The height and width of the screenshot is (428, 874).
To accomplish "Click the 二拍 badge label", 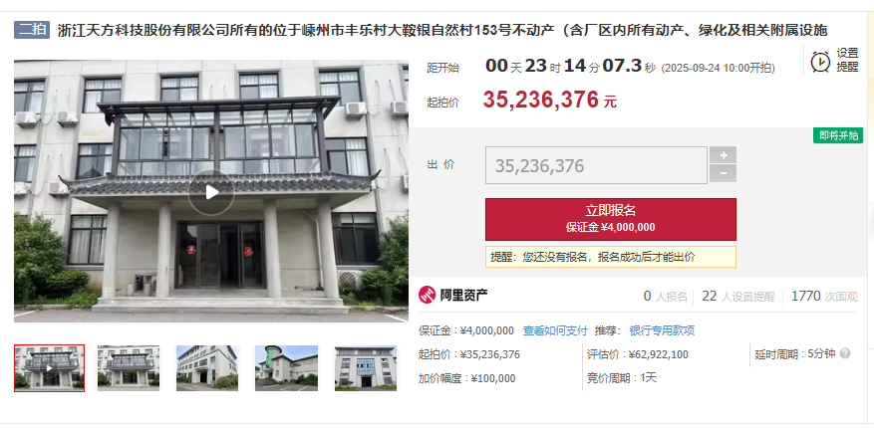I will (x=32, y=30).
